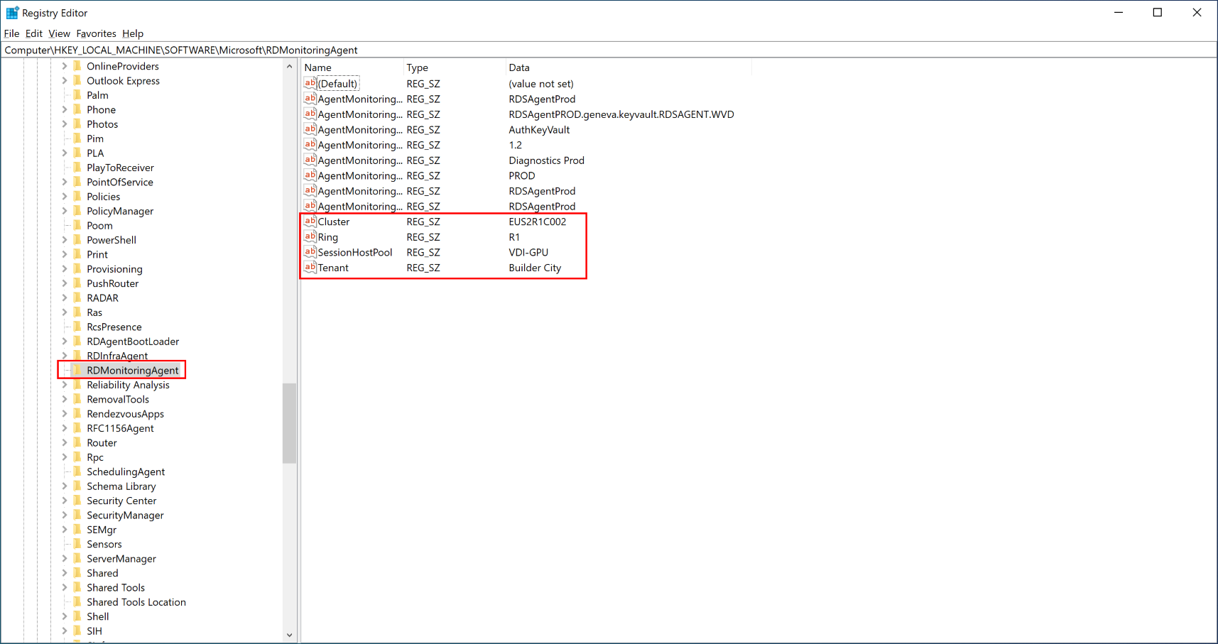Expand the SecurityManager key
The image size is (1218, 644).
click(x=65, y=515)
